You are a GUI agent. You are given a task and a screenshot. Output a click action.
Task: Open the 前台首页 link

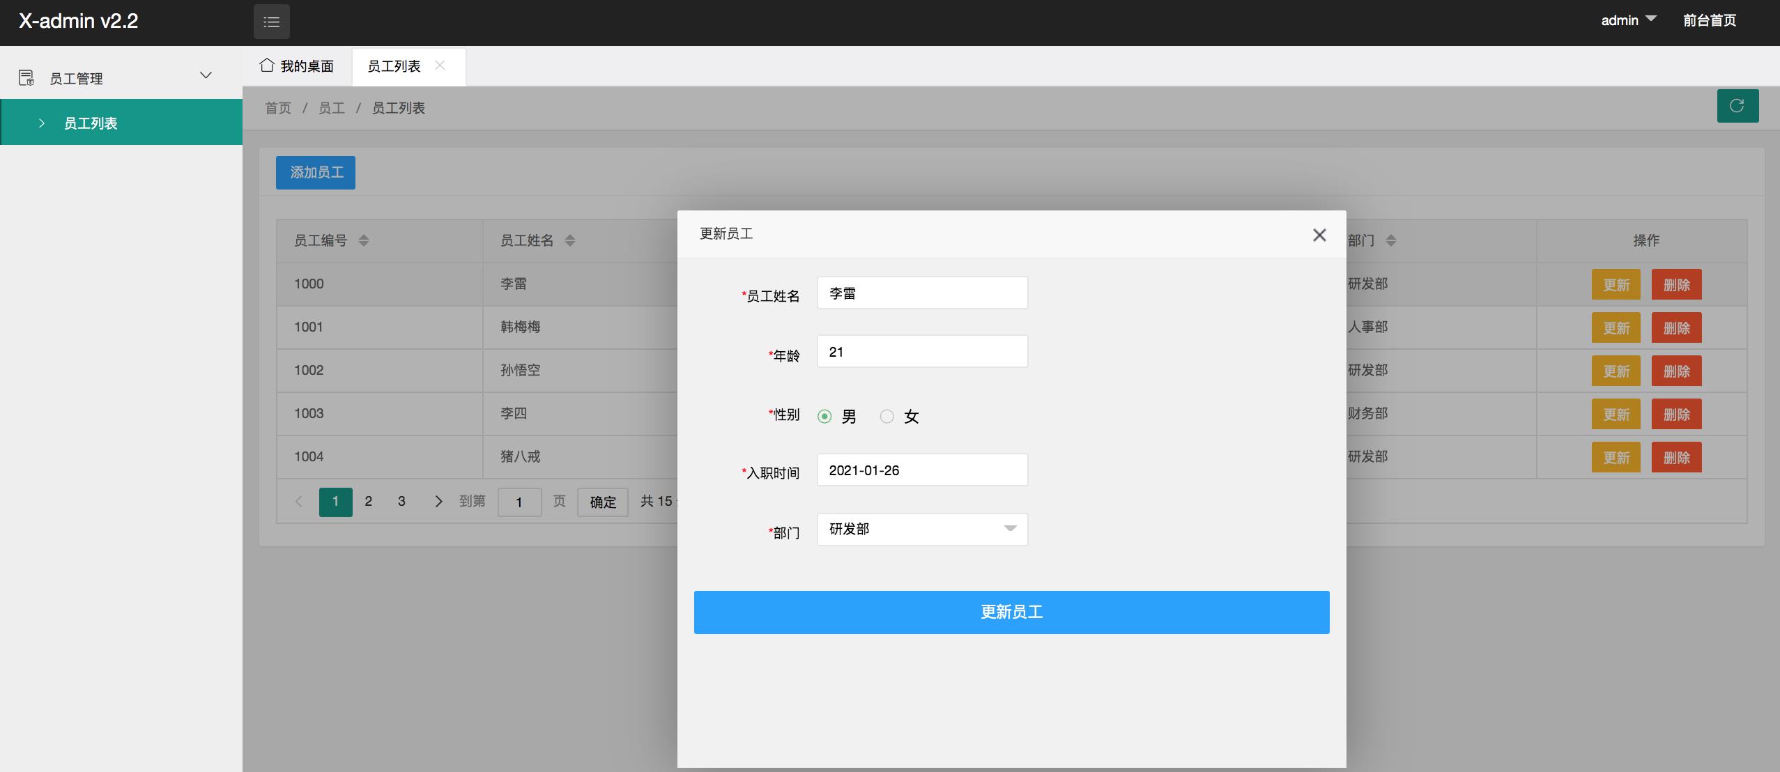[x=1709, y=20]
